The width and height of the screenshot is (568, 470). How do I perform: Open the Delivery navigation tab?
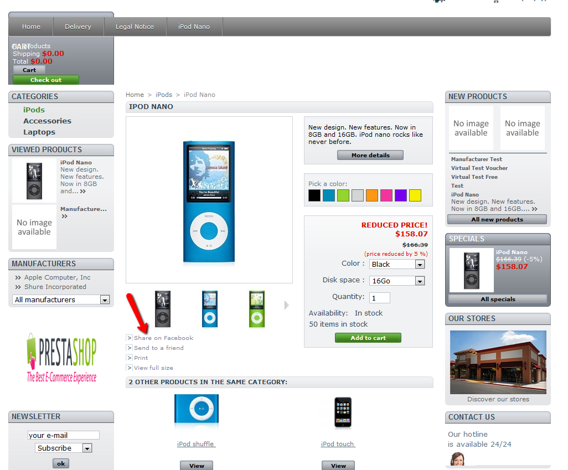point(78,27)
